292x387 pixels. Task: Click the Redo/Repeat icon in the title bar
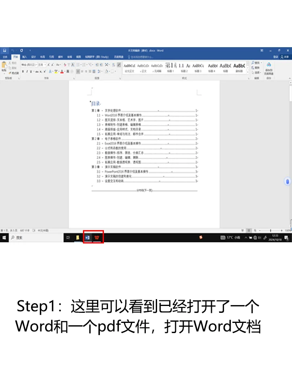pos(21,50)
